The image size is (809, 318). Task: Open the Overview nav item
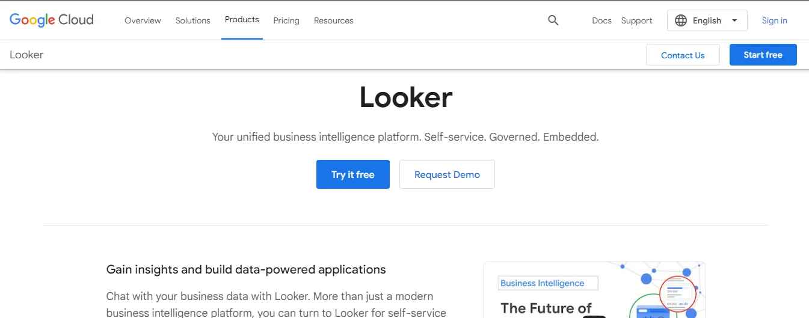[143, 20]
